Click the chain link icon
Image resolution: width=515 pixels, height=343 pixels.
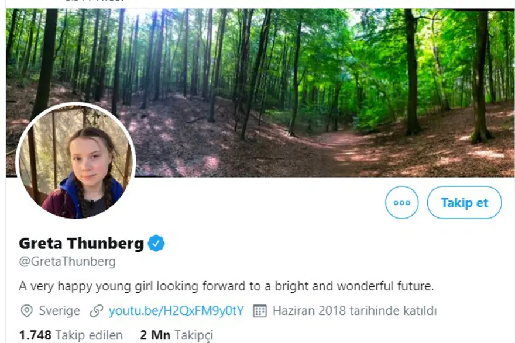click(x=97, y=310)
